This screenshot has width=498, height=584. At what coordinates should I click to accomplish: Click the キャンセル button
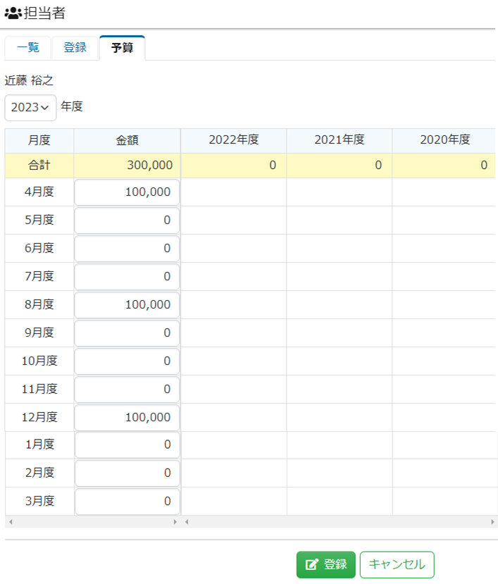(397, 565)
